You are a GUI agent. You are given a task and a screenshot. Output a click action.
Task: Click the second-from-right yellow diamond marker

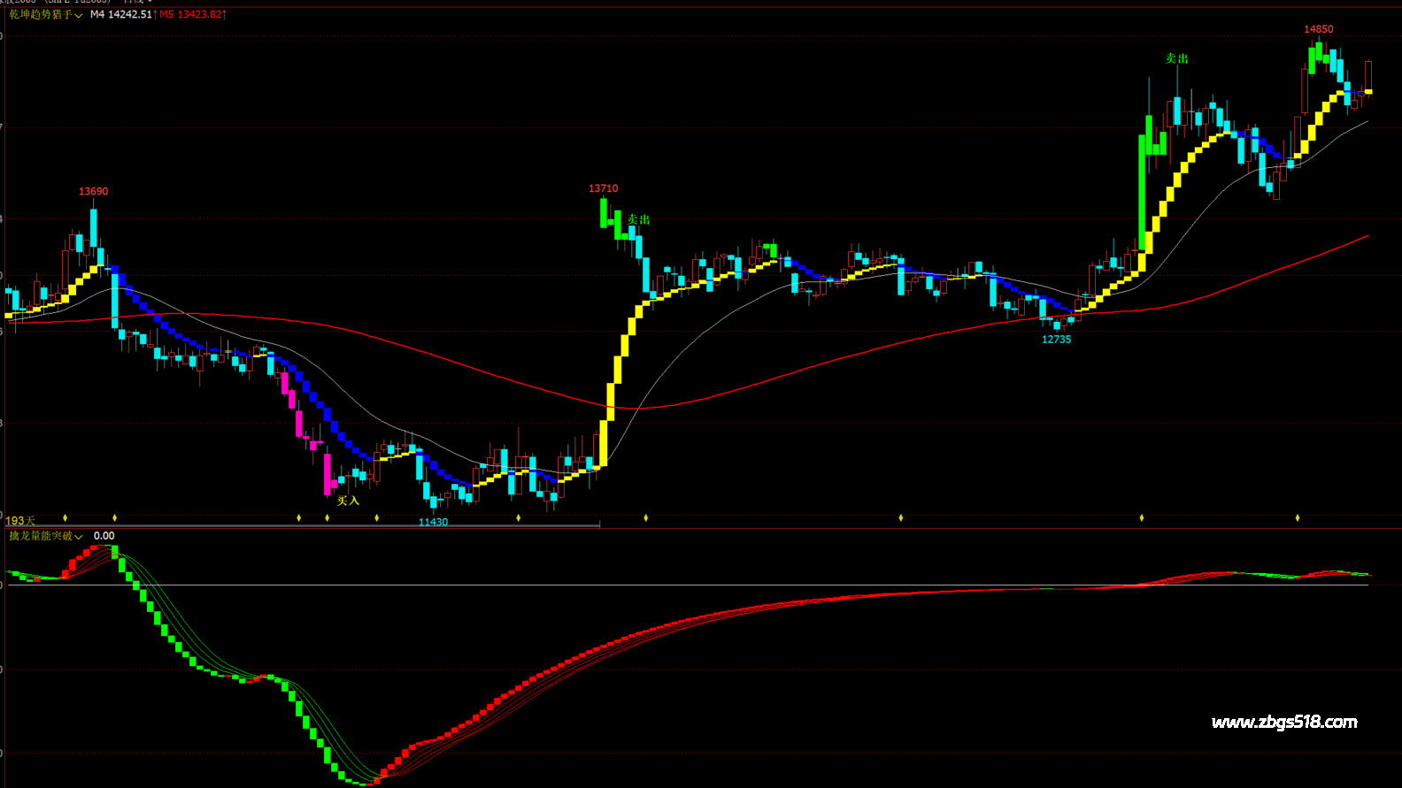point(1142,517)
